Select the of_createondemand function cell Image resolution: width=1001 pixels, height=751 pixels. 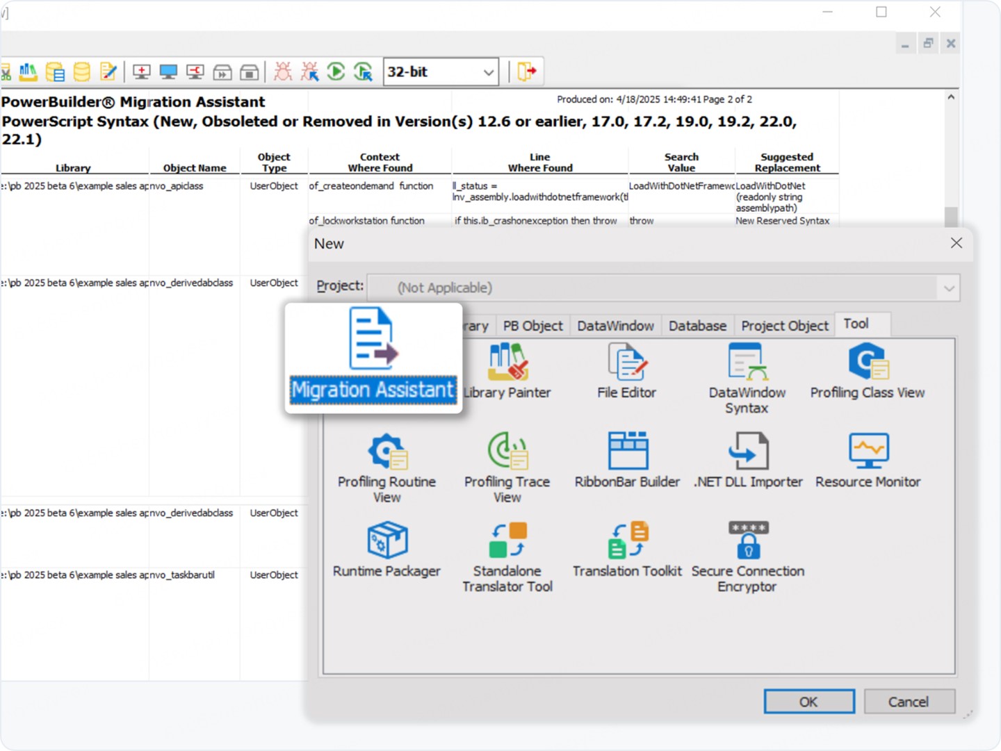371,186
